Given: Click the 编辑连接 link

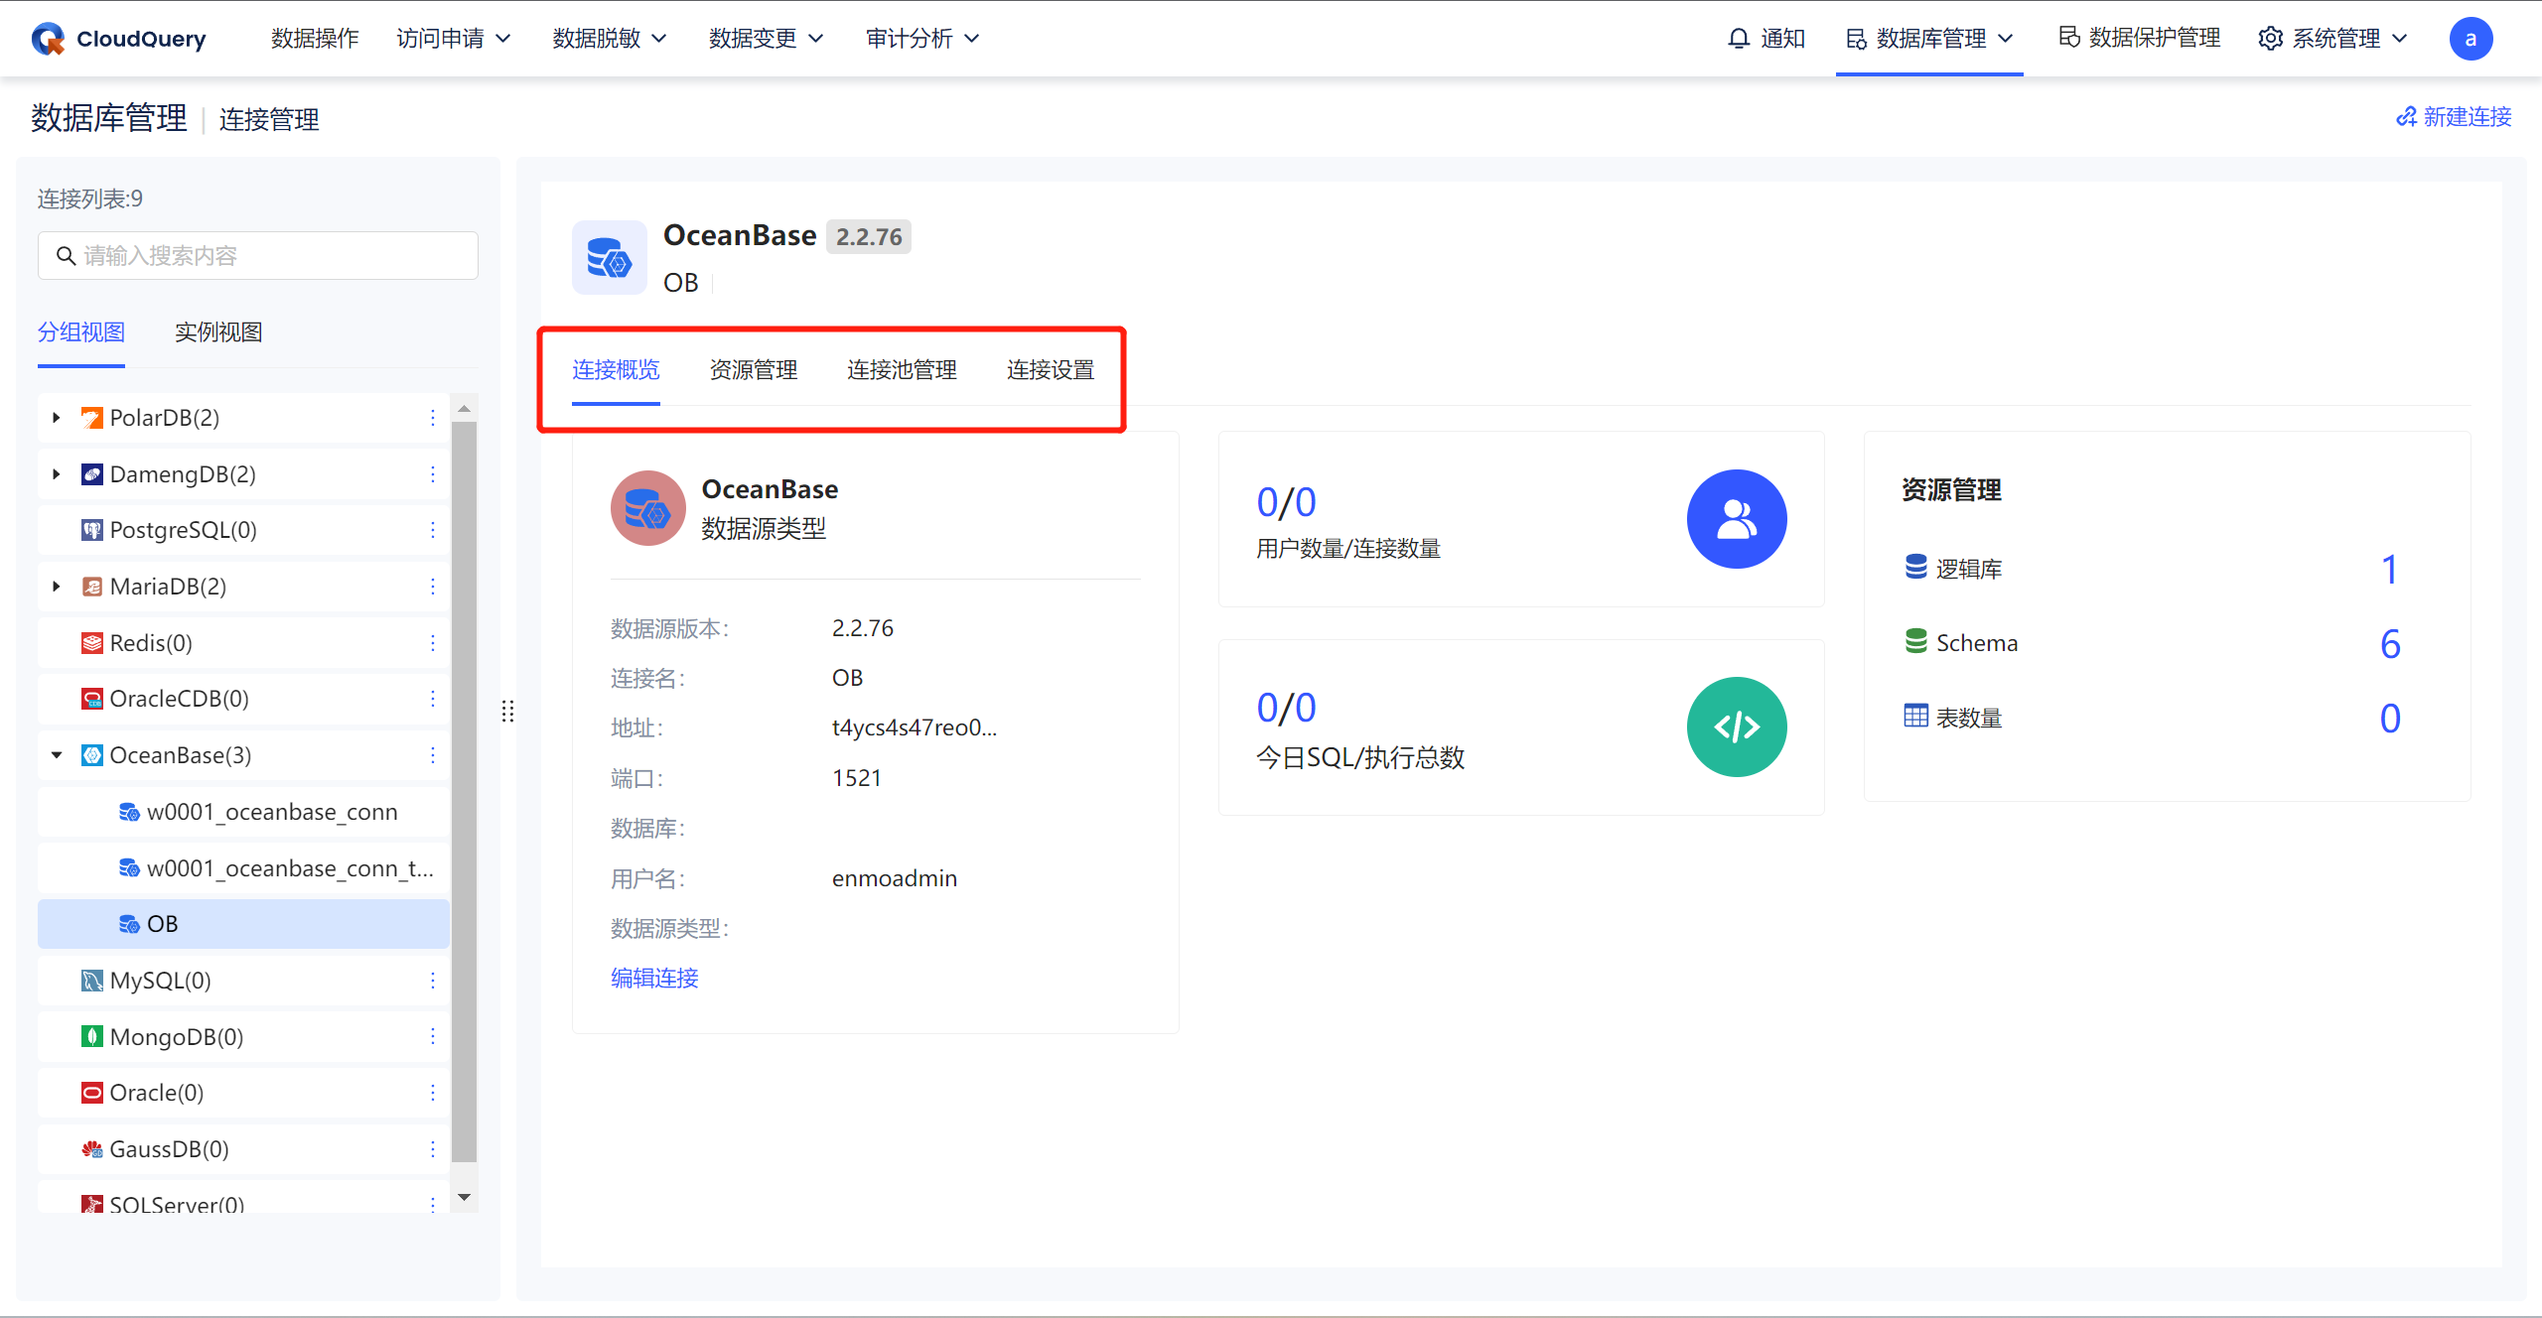Looking at the screenshot, I should tap(654, 979).
